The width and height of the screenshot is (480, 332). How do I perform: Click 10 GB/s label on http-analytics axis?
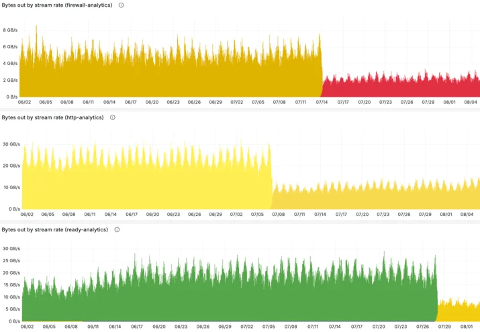(x=12, y=187)
